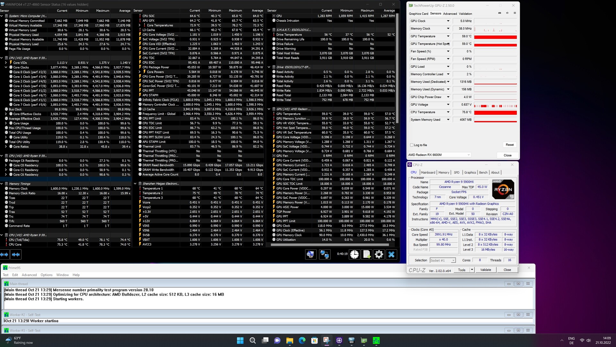Click the GPU-Z screenshot camera icon
Screen dimensions: 616x347
pos(500,13)
